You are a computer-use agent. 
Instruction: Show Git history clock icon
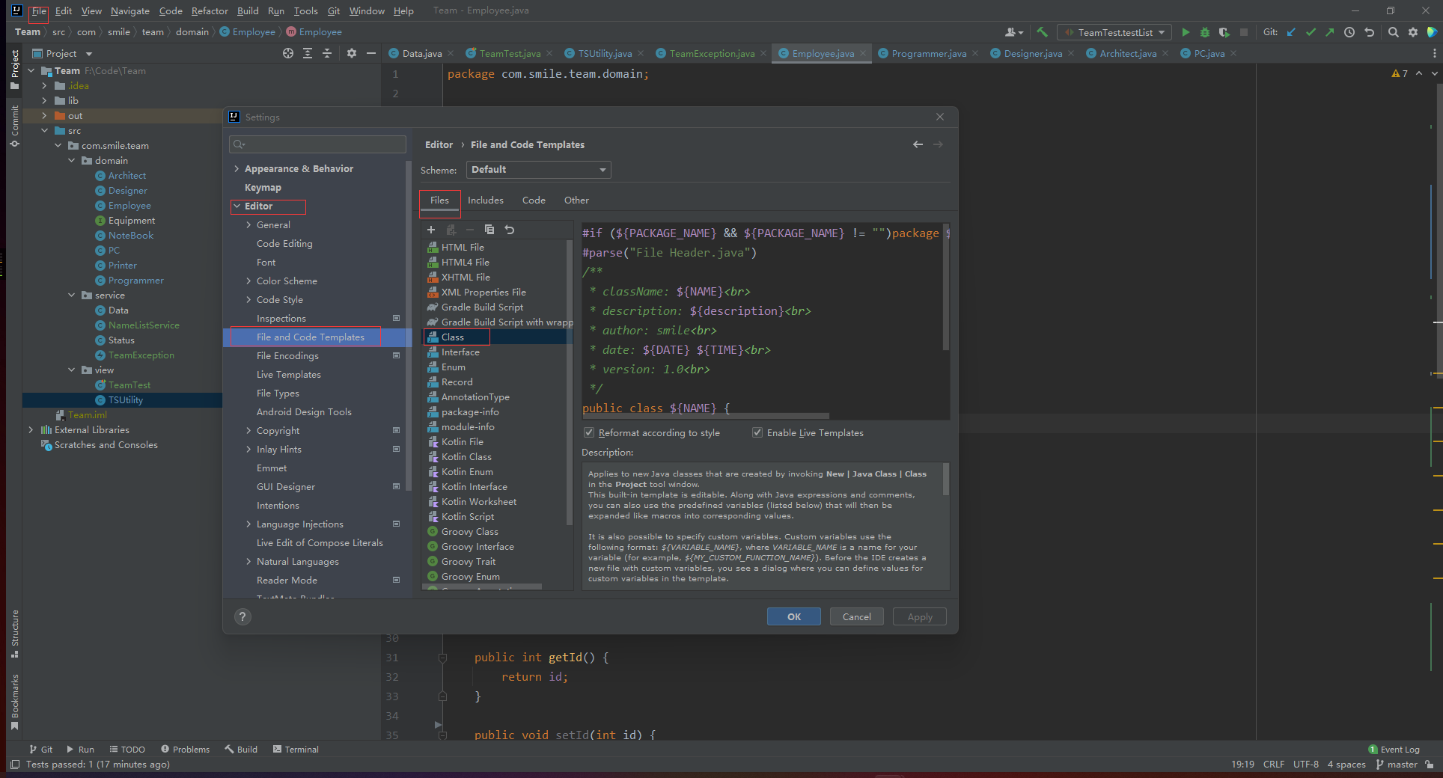click(1349, 32)
